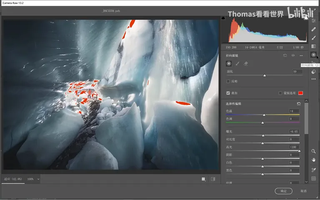Image resolution: width=320 pixels, height=200 pixels.
Task: Click the 白色 whites slider handle
Action: click(262, 166)
